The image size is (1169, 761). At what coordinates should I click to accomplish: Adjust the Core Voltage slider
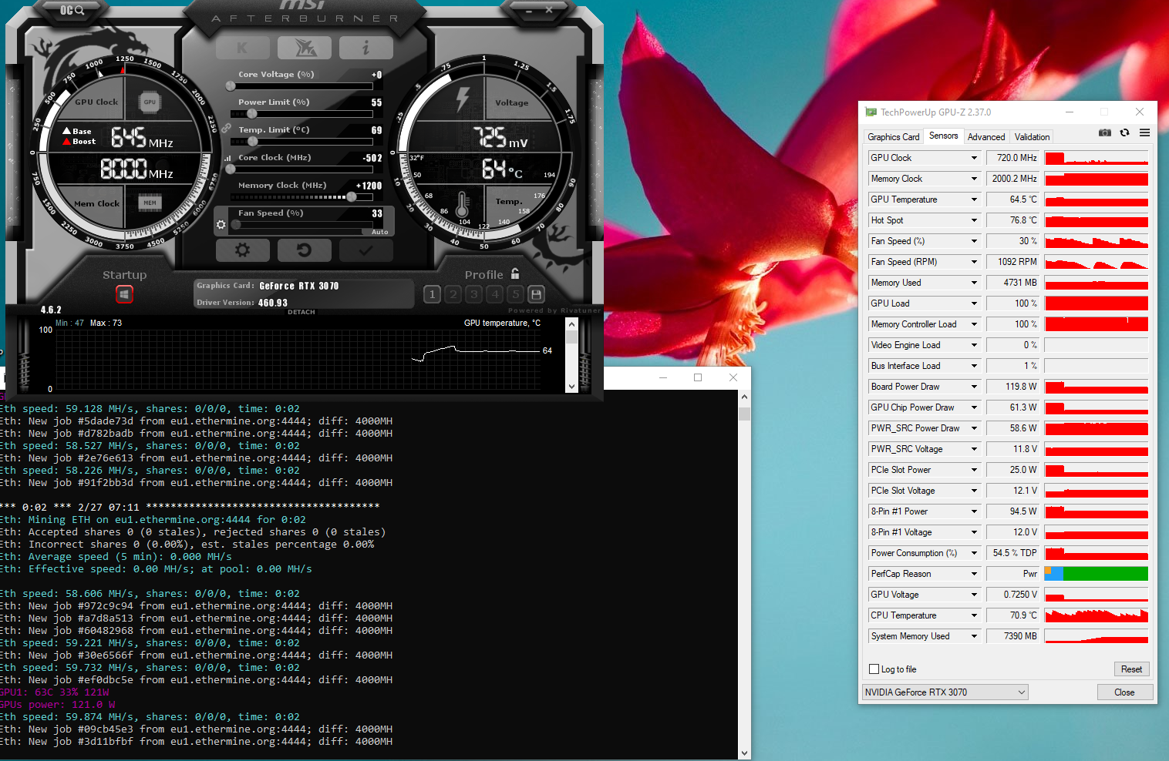coord(302,85)
